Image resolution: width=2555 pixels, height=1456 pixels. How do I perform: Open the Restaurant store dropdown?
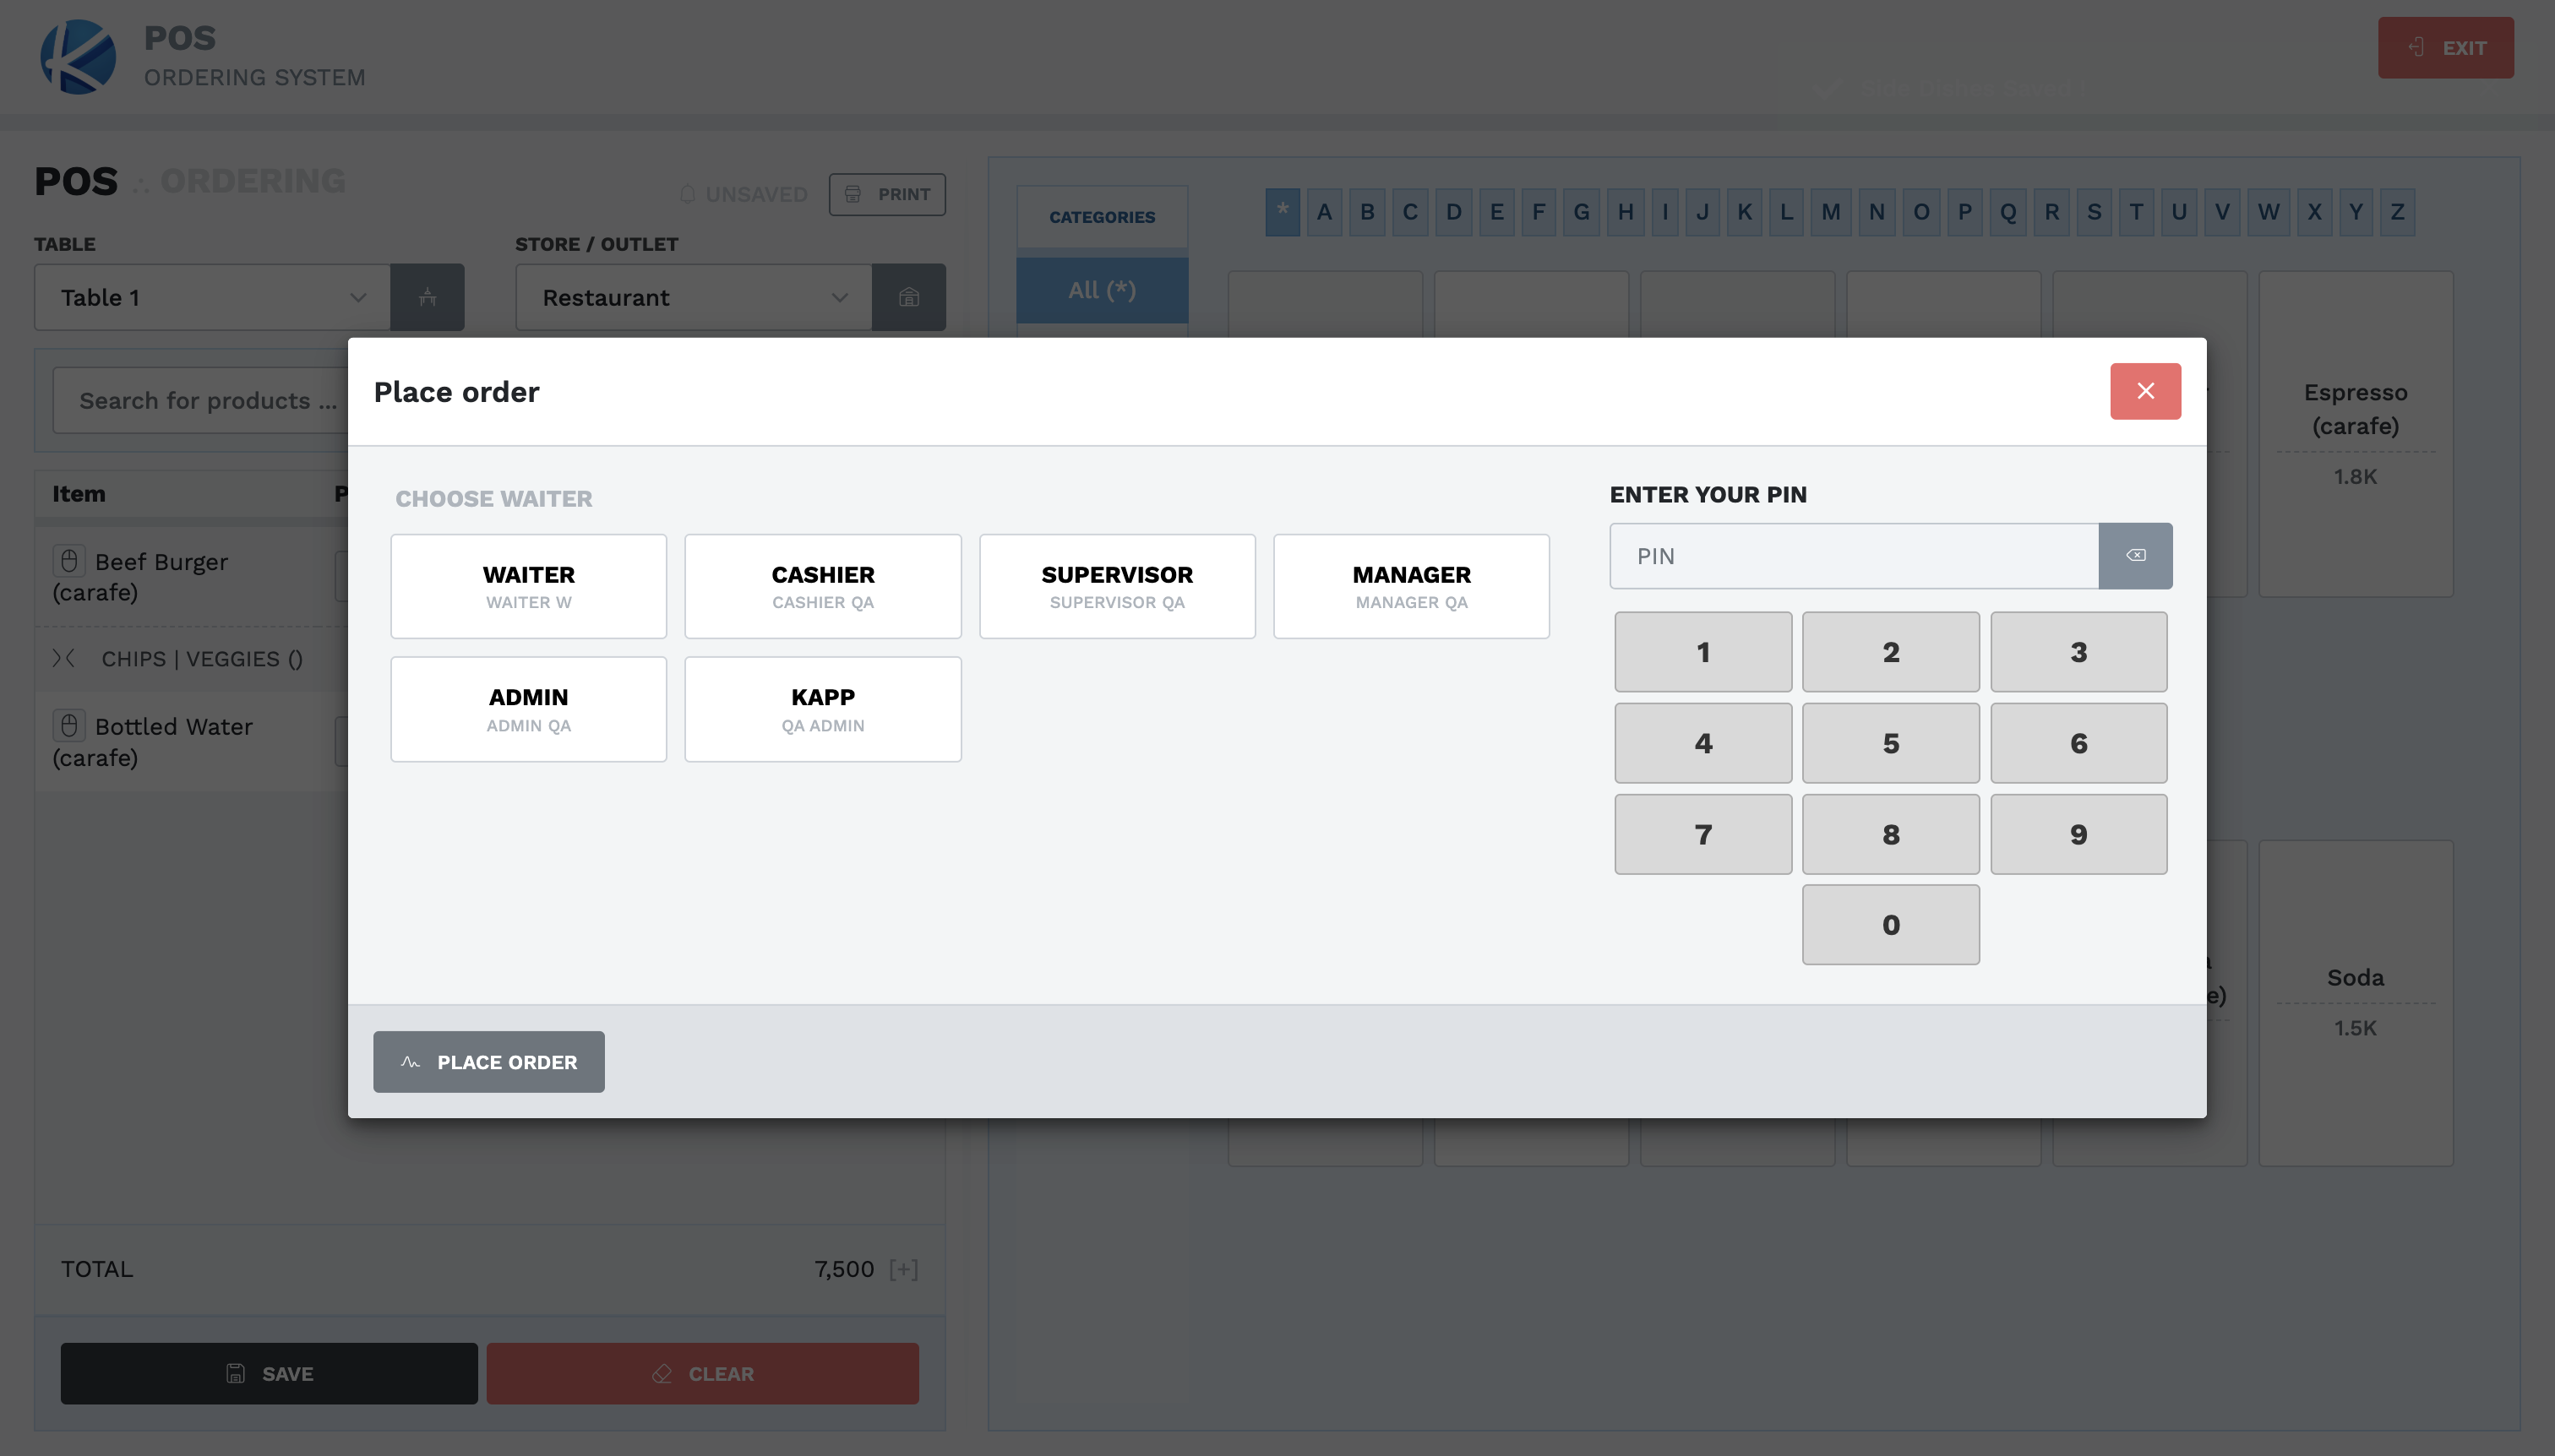coord(694,297)
